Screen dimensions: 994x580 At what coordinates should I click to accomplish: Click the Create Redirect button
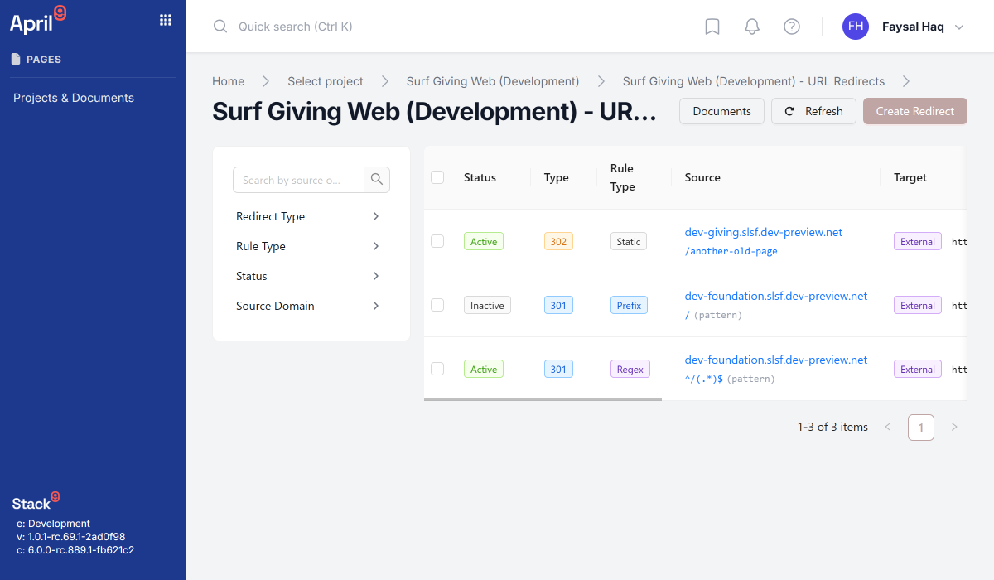click(915, 111)
